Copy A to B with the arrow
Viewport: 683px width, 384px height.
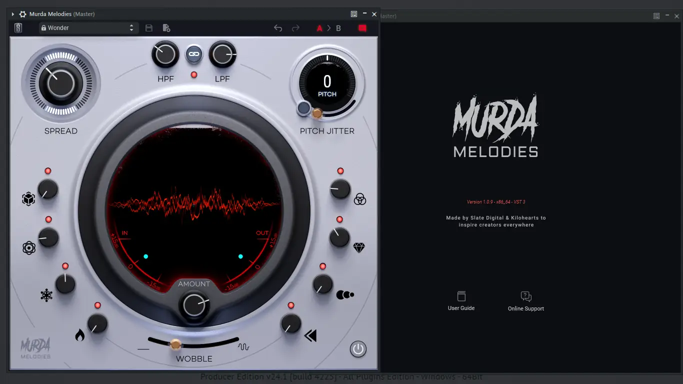tap(329, 28)
